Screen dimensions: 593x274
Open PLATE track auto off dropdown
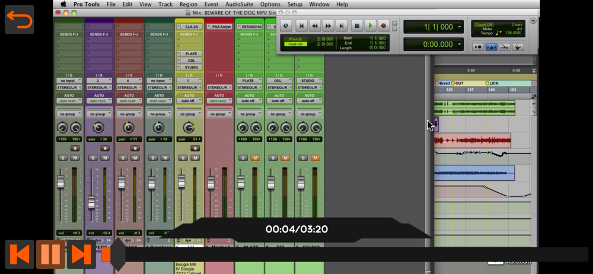[249, 101]
